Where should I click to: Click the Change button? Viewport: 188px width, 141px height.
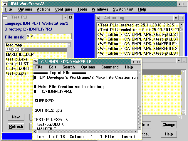click(169, 125)
